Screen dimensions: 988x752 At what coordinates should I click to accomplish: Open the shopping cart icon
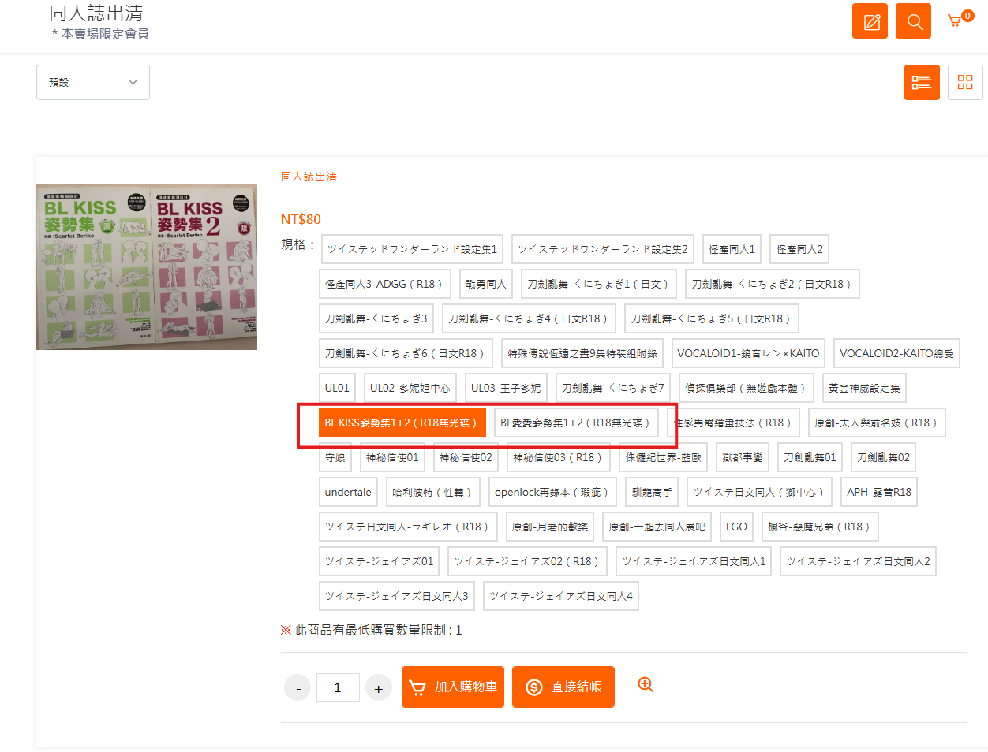tap(959, 20)
